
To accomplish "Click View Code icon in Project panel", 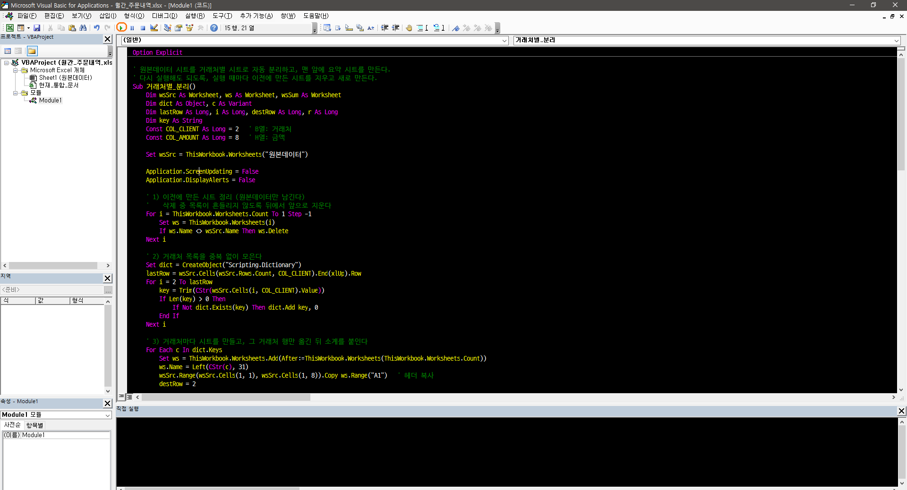I will (8, 51).
